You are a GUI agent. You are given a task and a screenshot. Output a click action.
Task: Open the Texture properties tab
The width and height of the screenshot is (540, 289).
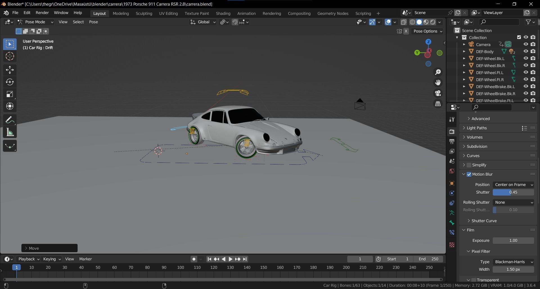tap(452, 245)
